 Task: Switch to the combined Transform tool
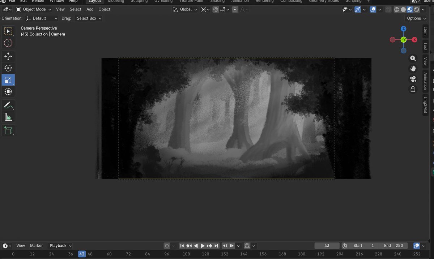[x=8, y=92]
